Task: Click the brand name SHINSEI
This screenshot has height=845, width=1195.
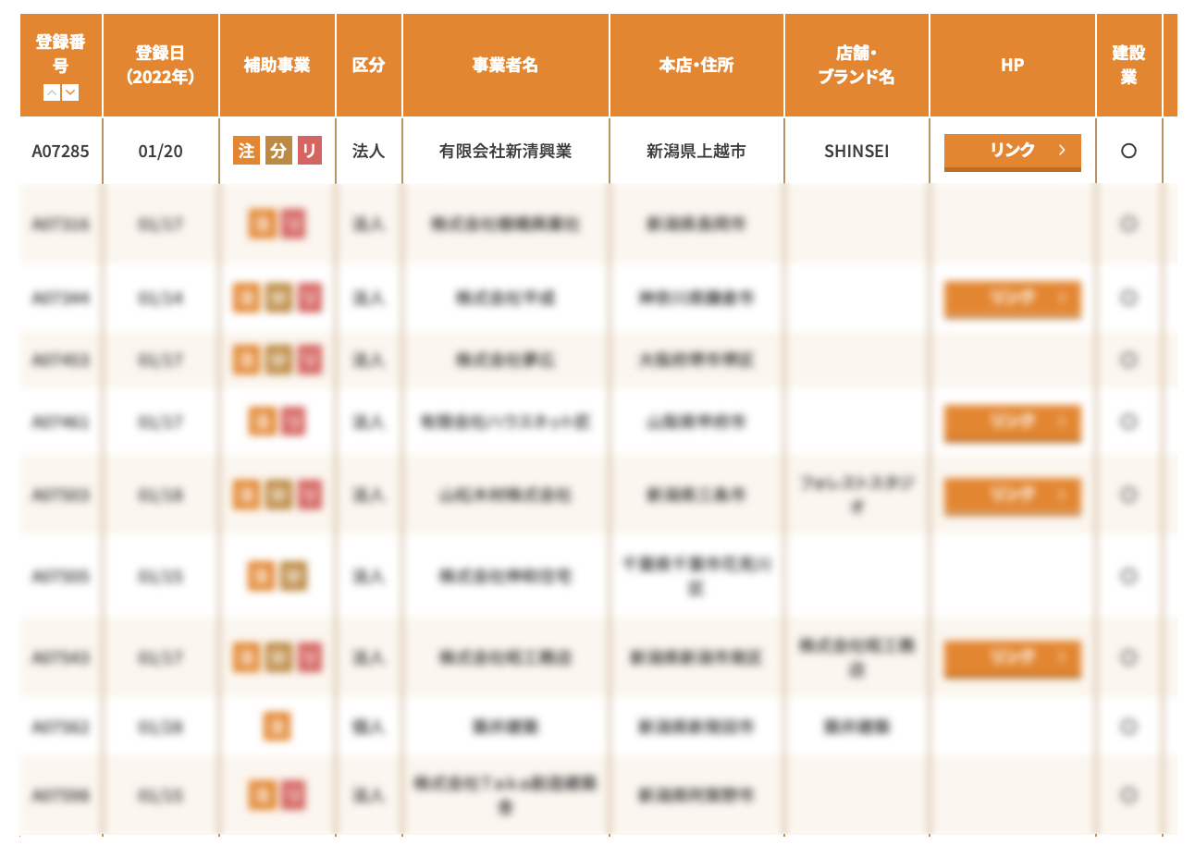Action: click(x=856, y=151)
